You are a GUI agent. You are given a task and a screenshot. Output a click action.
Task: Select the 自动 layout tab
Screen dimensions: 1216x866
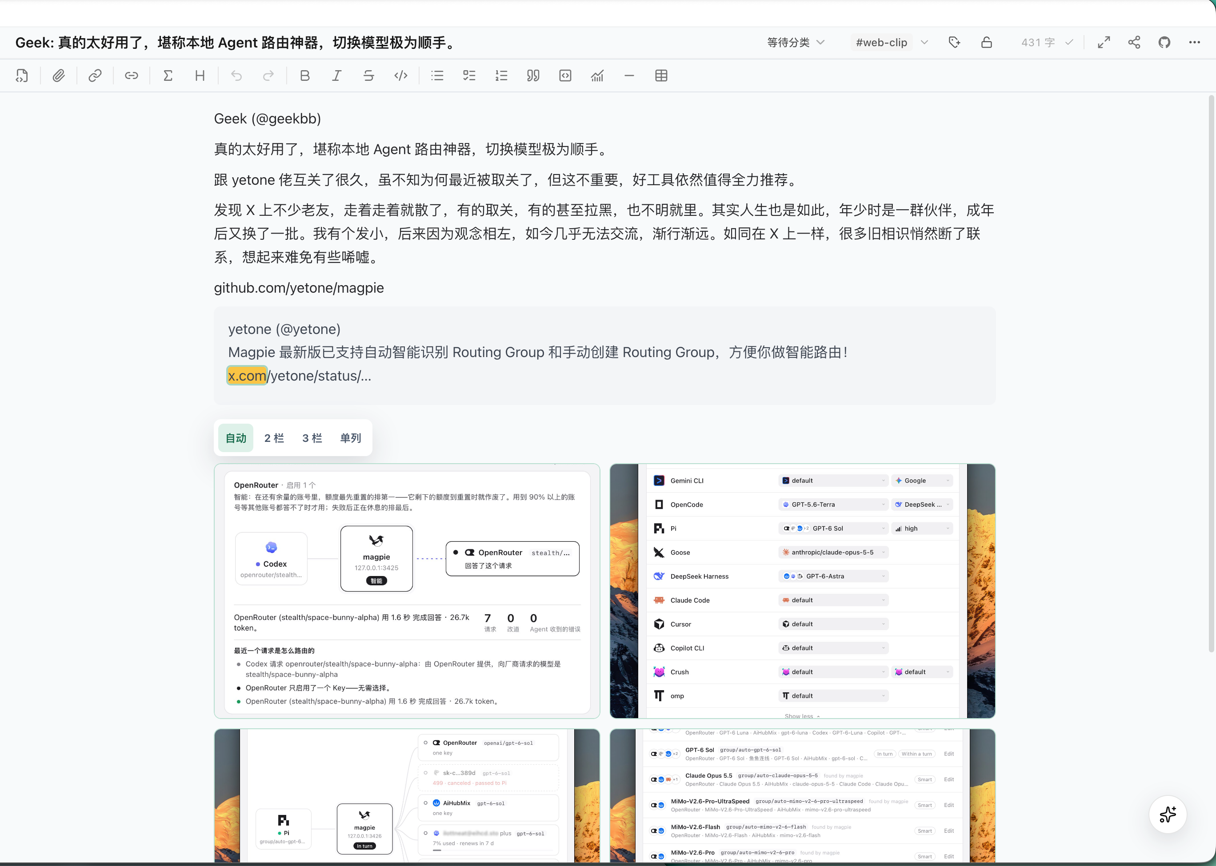click(236, 438)
